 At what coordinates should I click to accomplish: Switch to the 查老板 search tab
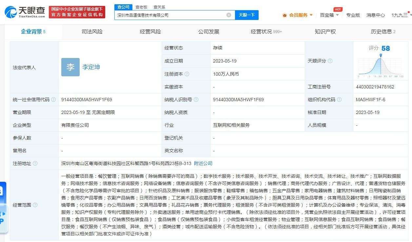point(141,7)
